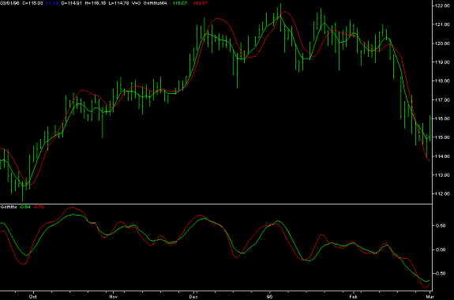Select the green 115.07 moving average value
The width and height of the screenshot is (454, 300).
(x=180, y=3)
